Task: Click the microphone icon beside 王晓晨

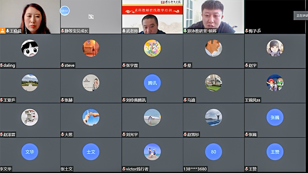Action: pyautogui.click(x=7, y=31)
